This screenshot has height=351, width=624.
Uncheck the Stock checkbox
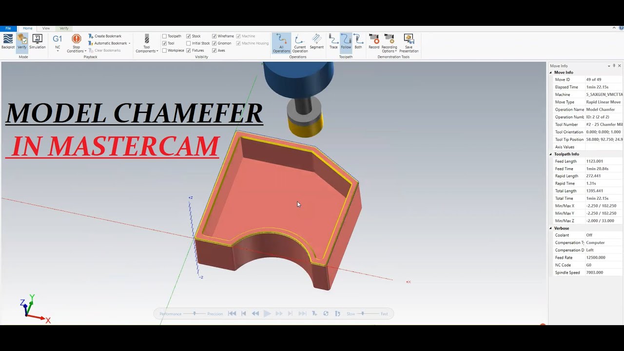pos(189,36)
